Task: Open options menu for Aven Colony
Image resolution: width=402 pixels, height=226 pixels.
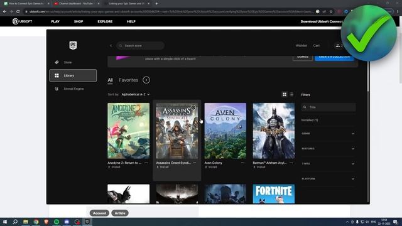Action: 243,163
